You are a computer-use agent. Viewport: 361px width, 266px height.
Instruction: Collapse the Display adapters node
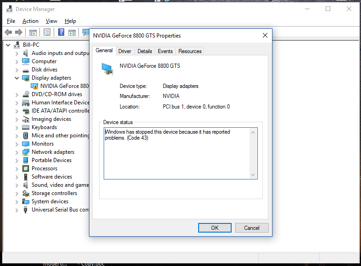click(x=17, y=78)
